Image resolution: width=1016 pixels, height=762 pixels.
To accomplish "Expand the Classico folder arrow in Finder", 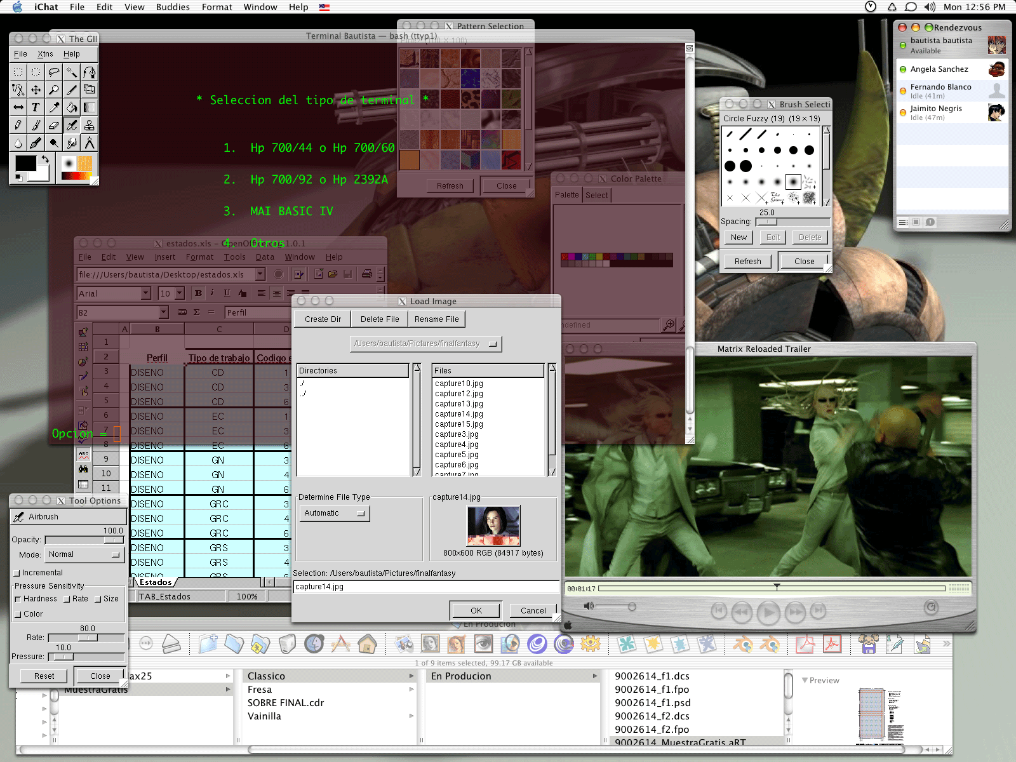I will click(x=411, y=676).
